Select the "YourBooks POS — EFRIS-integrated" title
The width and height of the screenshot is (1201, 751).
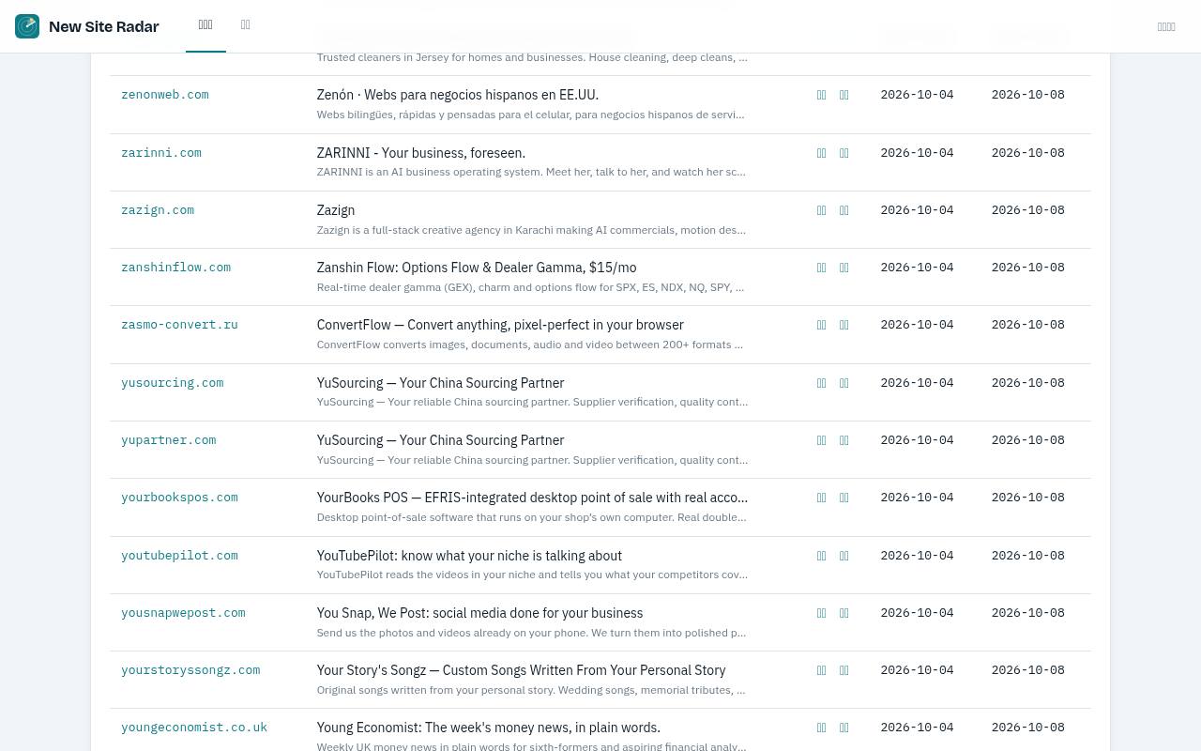point(532,498)
